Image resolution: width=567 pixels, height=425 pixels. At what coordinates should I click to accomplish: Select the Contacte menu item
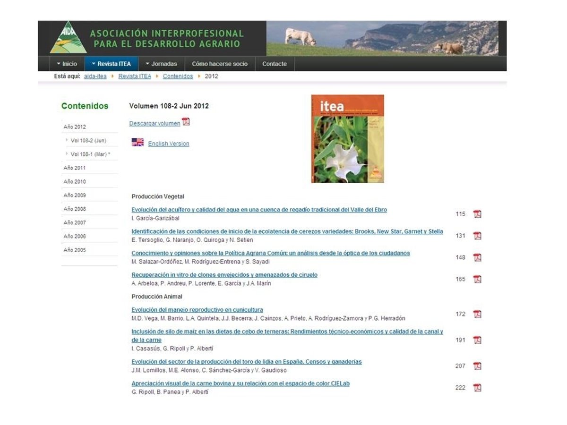[274, 64]
